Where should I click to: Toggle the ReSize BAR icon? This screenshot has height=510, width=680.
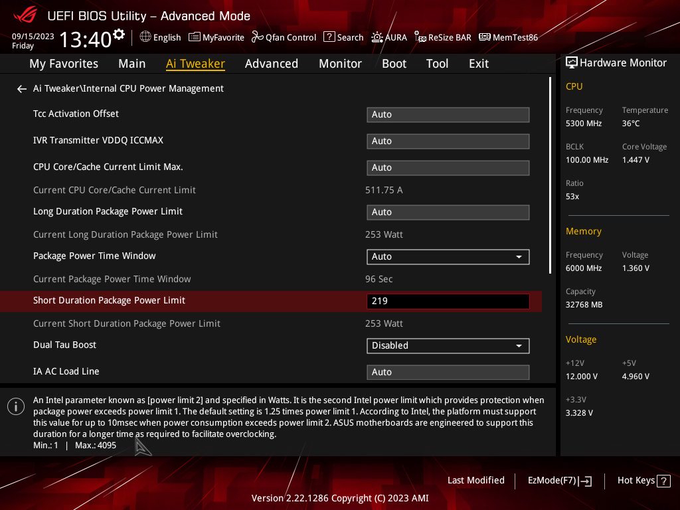[x=420, y=37]
